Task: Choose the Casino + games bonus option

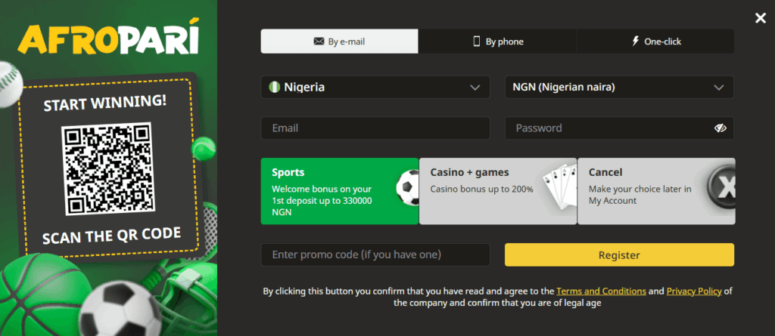Action: [484, 191]
